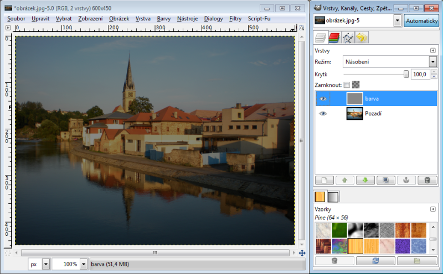Expand the px units dropdown
Image resolution: width=443 pixels, height=274 pixels.
pyautogui.click(x=45, y=264)
